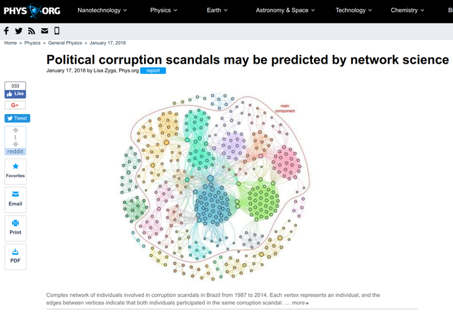Open the mobile phone icon in top bar
453x315 pixels.
[57, 31]
